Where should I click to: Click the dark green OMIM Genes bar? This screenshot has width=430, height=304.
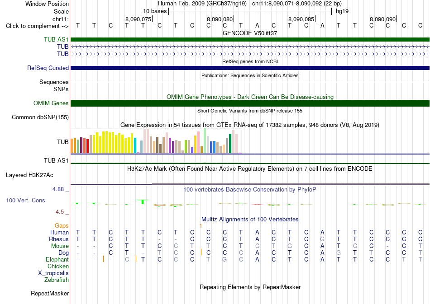pyautogui.click(x=250, y=103)
